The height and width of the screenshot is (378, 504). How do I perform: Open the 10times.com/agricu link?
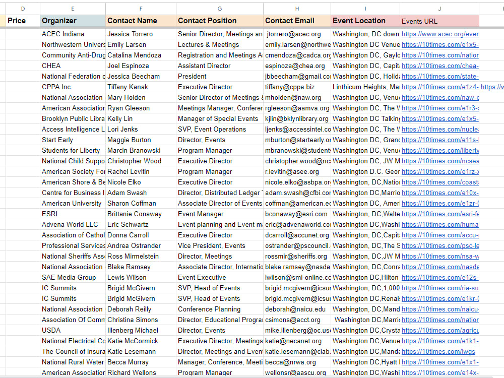click(440, 331)
